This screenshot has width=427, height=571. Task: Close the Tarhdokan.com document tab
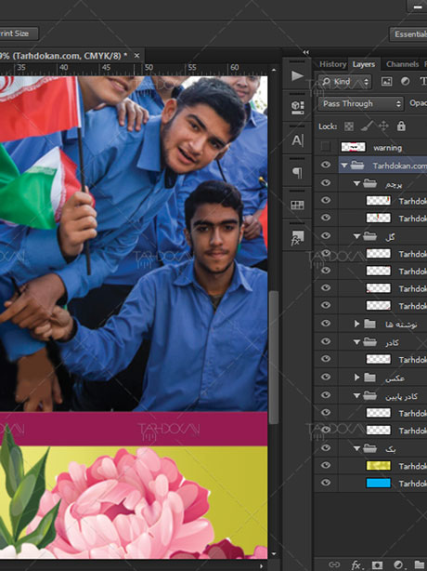point(136,56)
